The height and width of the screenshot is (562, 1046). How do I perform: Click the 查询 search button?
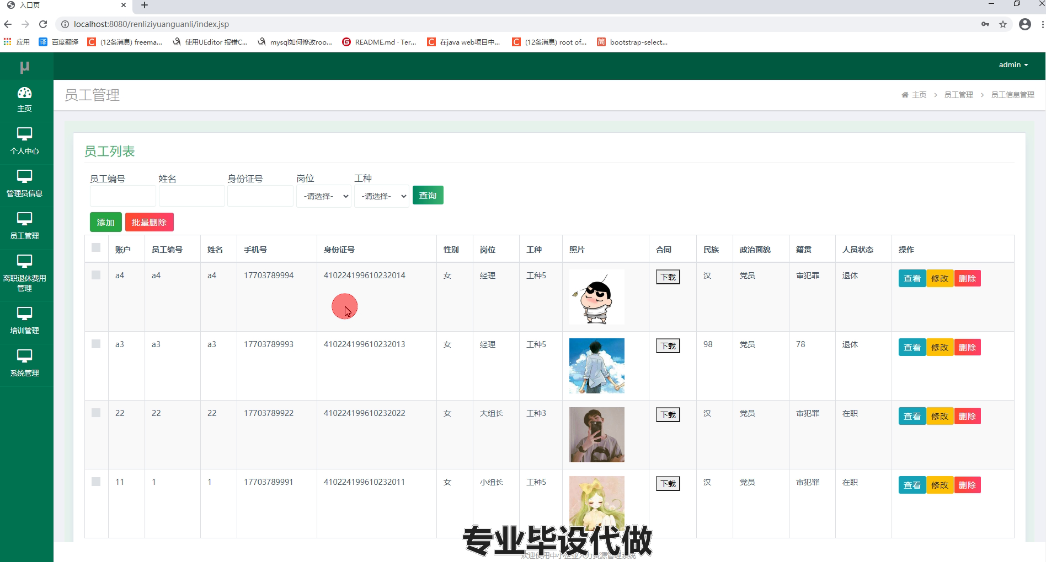pos(428,195)
